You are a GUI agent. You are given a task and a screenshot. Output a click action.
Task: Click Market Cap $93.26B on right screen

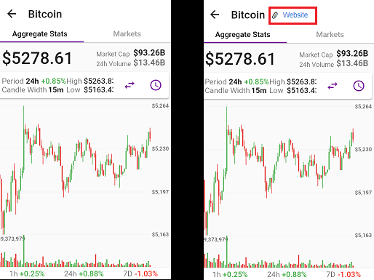tap(334, 54)
